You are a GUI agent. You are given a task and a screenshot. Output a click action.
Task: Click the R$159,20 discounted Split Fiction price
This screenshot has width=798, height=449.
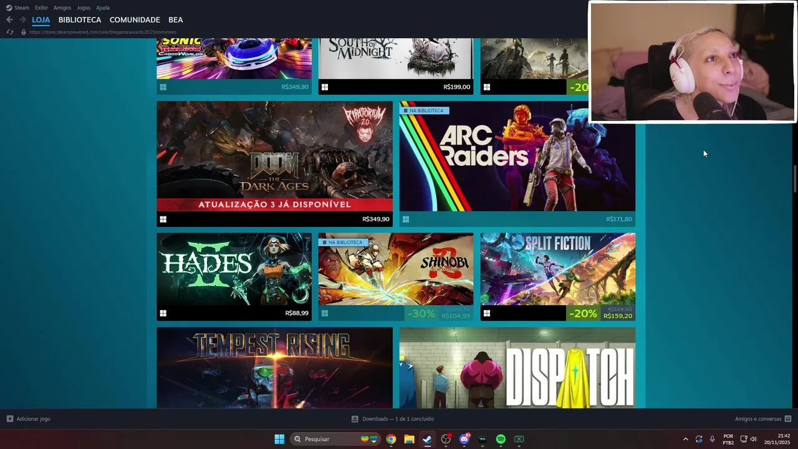click(x=618, y=316)
